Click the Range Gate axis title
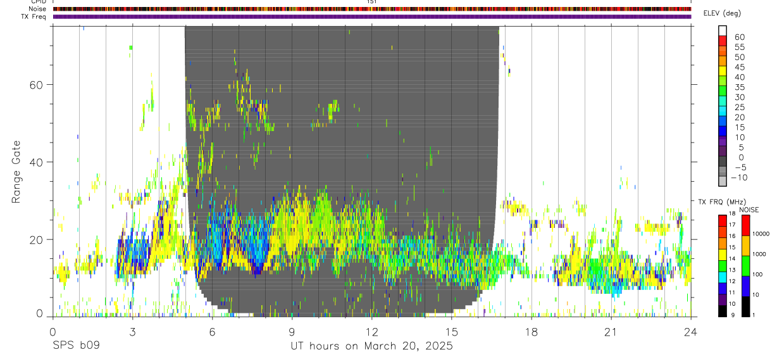This screenshot has width=777, height=359. click(16, 172)
